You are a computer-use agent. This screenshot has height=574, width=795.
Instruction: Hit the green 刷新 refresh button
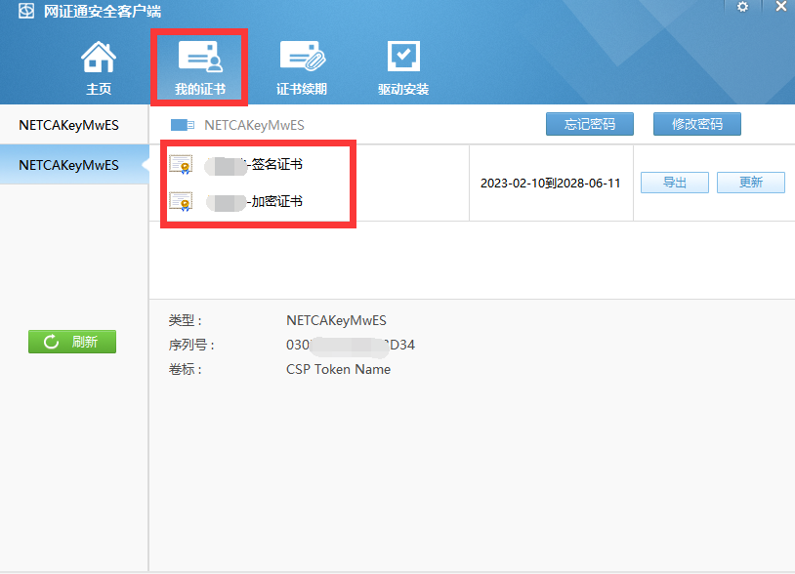[72, 342]
